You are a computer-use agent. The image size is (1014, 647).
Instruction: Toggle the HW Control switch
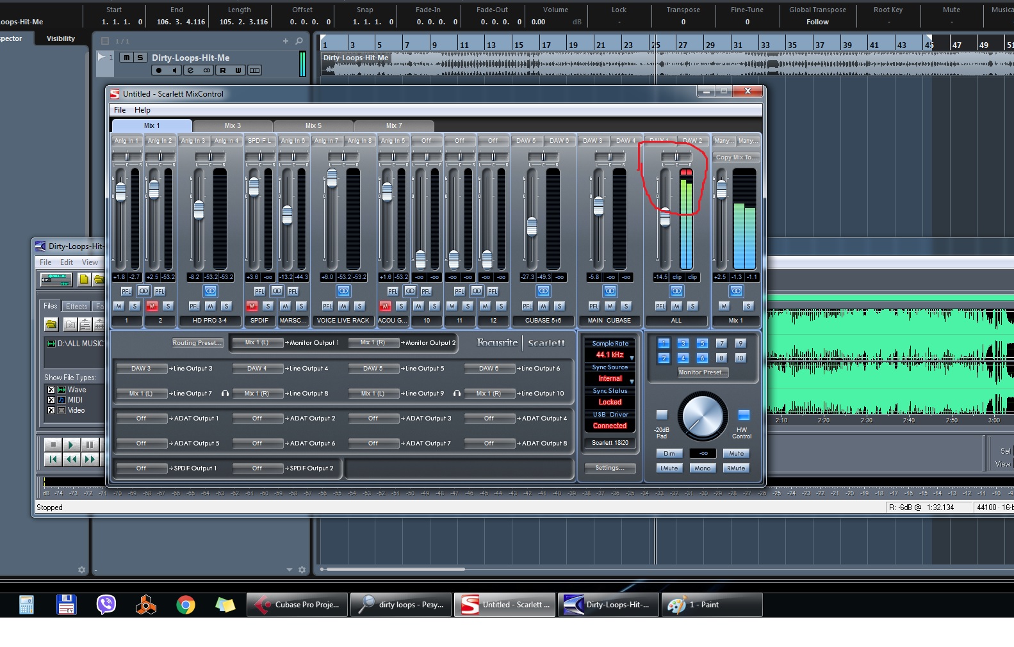coord(743,415)
